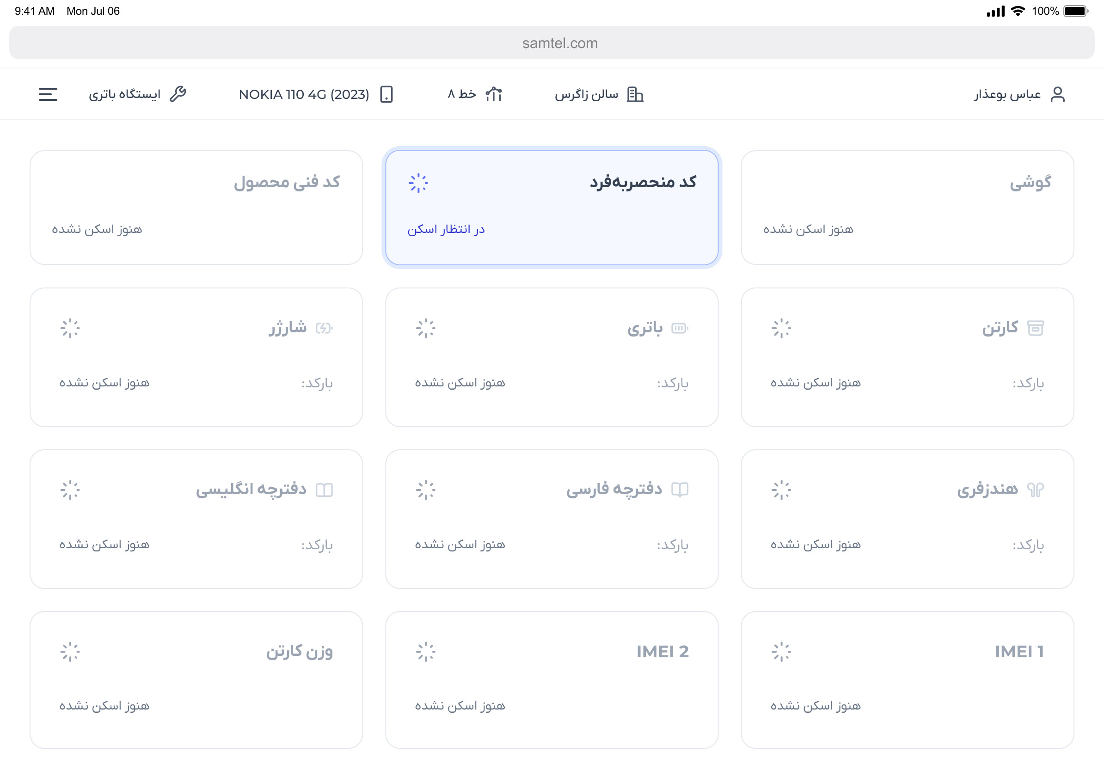Open the IMEI 1 scan card

pyautogui.click(x=907, y=679)
